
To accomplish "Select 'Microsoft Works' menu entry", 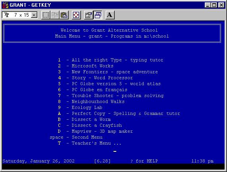I will (86, 66).
